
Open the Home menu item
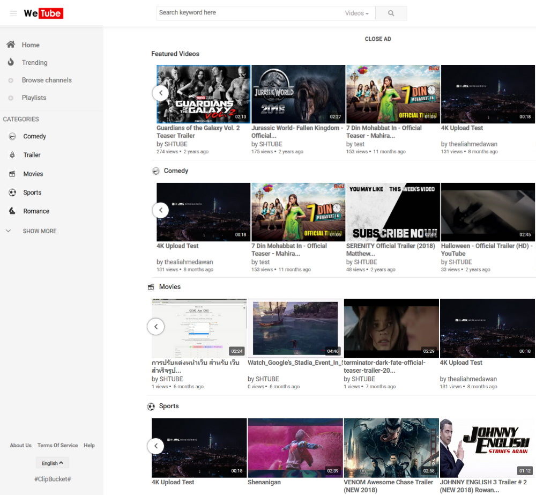click(x=31, y=45)
